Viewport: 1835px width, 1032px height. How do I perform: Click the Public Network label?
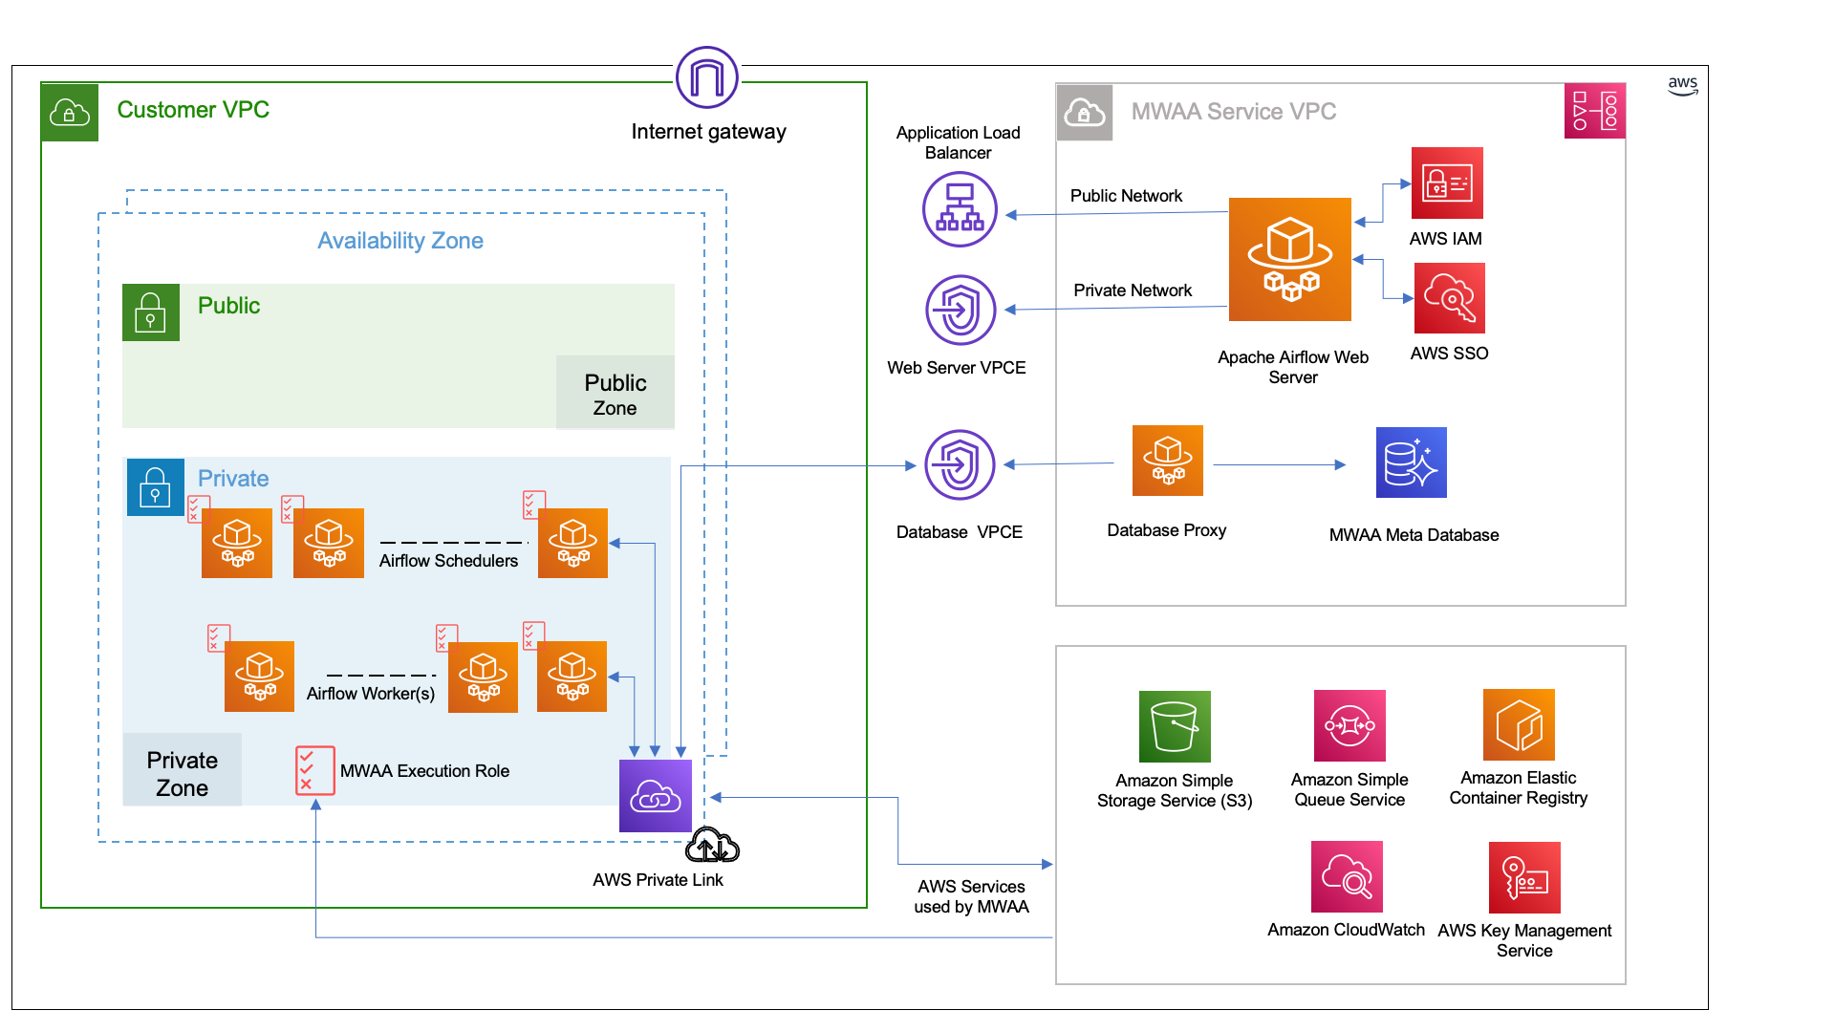click(x=1126, y=196)
